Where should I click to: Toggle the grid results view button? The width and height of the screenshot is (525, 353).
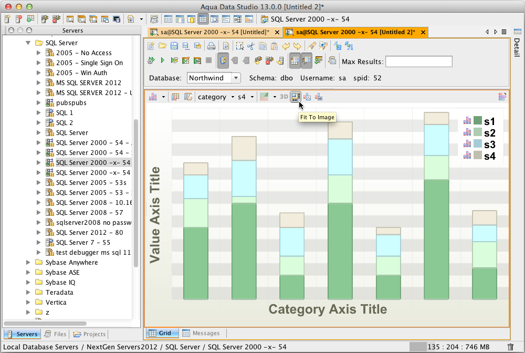click(x=295, y=60)
